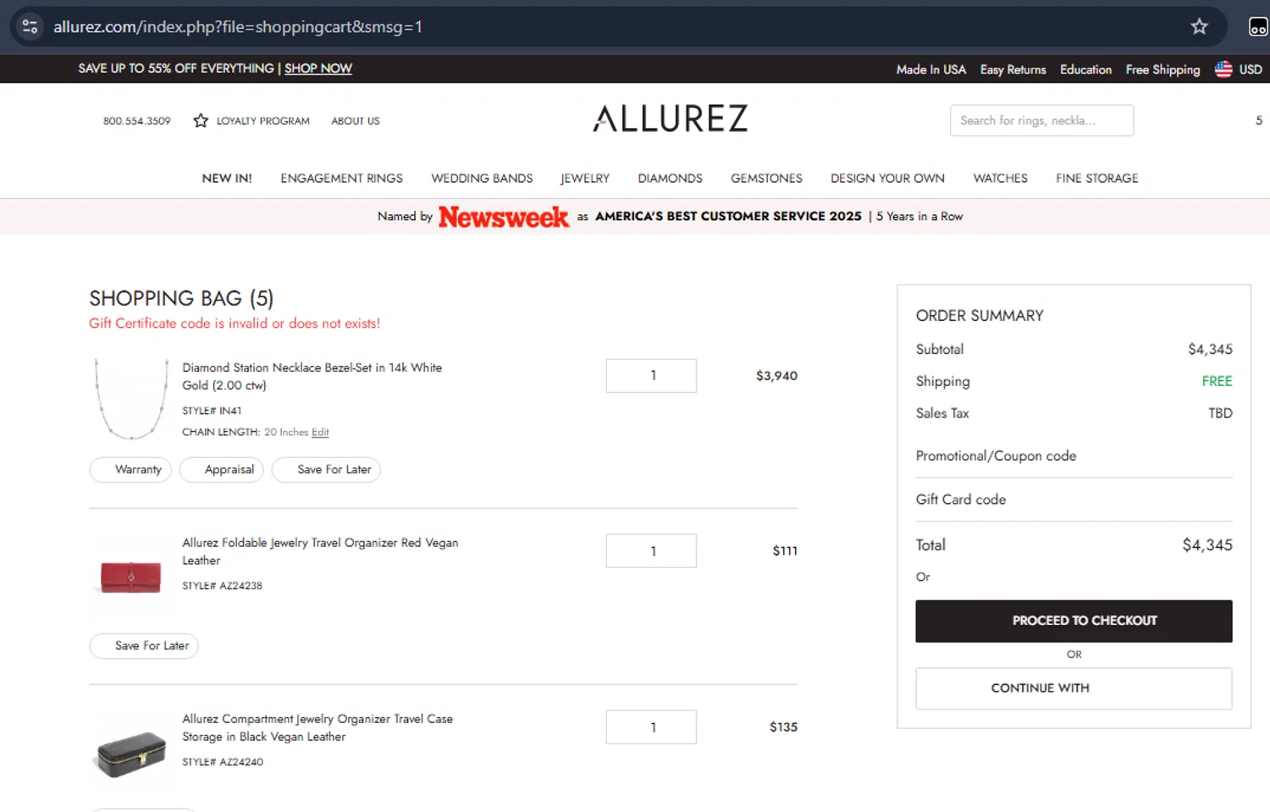Open the Compartment Jewelry Organizer title
The image size is (1270, 812).
pos(317,727)
